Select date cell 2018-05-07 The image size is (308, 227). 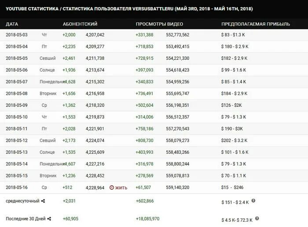click(x=17, y=82)
